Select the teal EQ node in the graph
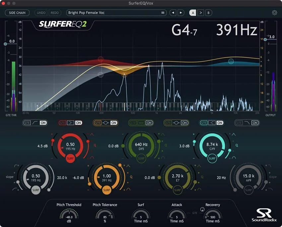This screenshot has height=227, width=282. pos(231,61)
